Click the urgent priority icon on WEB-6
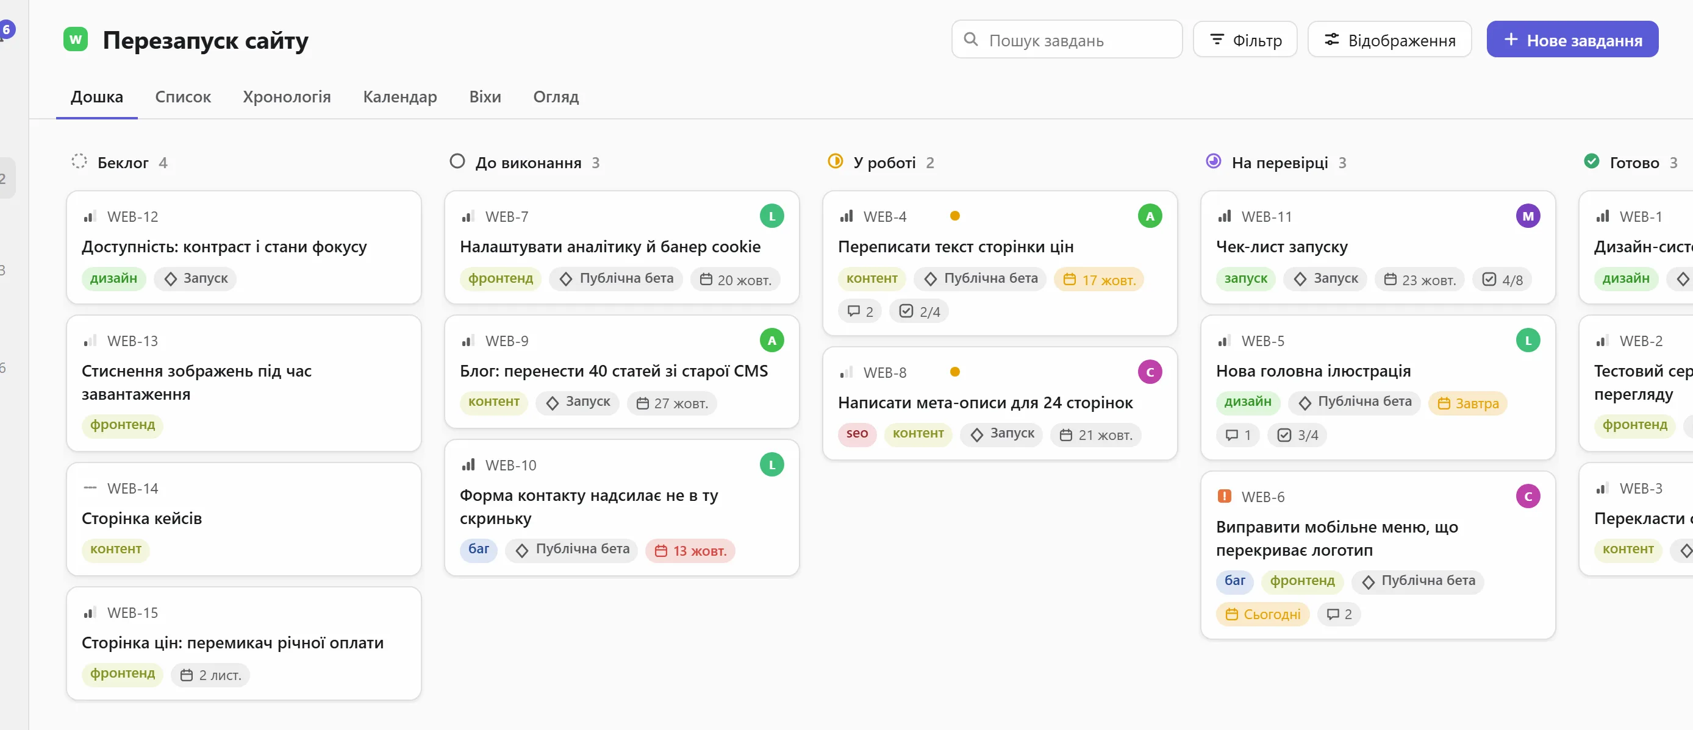This screenshot has width=1693, height=730. 1225,496
